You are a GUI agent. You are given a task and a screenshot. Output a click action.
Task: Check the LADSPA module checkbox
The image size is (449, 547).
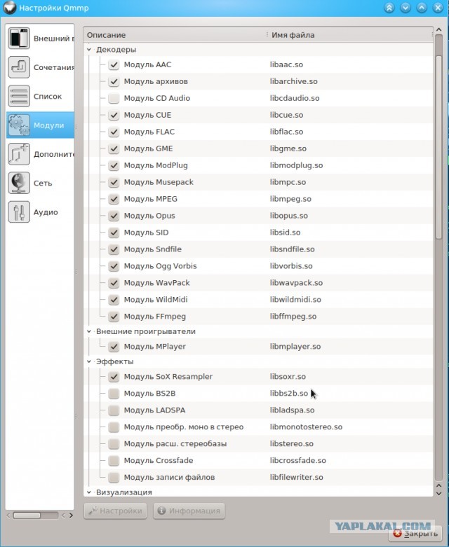pyautogui.click(x=114, y=410)
